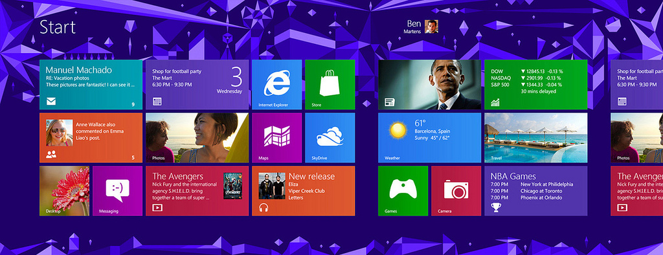Image resolution: width=663 pixels, height=255 pixels.
Task: Open the SkyDrive cloud tile
Action: (330, 138)
